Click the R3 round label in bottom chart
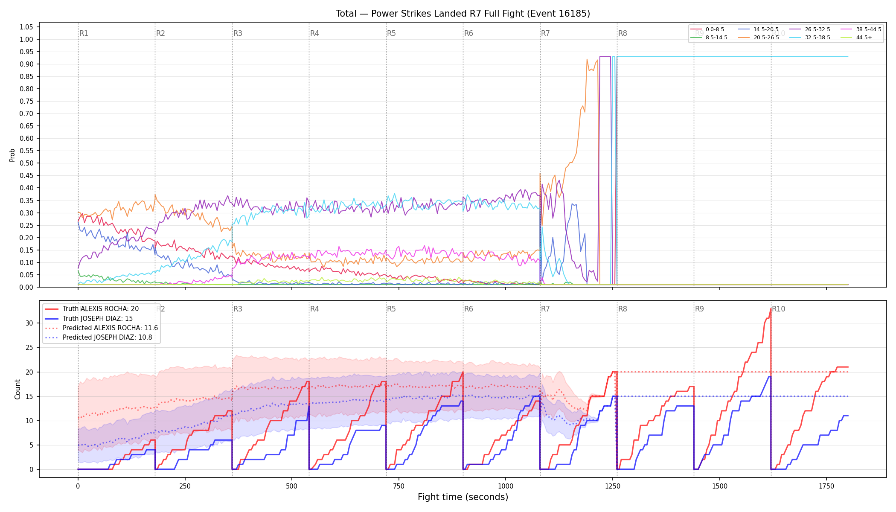Image resolution: width=896 pixels, height=512 pixels. (238, 309)
